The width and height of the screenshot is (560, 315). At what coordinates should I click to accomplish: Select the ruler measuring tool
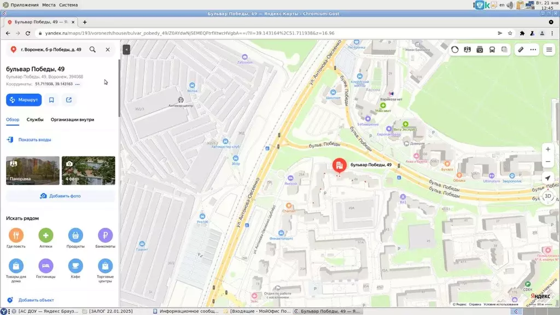click(521, 50)
